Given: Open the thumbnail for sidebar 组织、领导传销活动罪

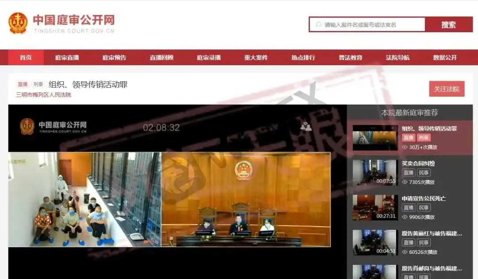Looking at the screenshot, I should (x=375, y=138).
